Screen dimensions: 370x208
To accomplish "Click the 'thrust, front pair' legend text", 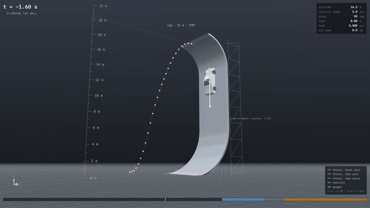I will tap(346, 170).
